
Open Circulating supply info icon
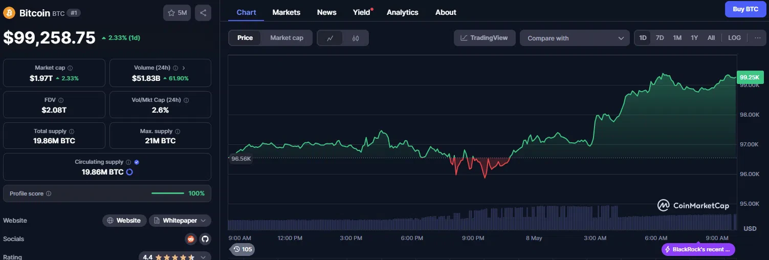128,162
